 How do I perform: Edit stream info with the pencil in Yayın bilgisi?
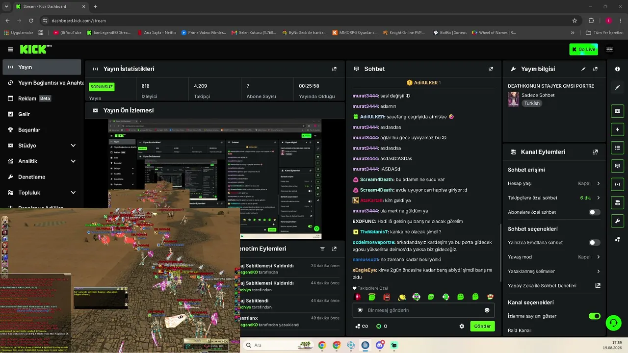[583, 69]
